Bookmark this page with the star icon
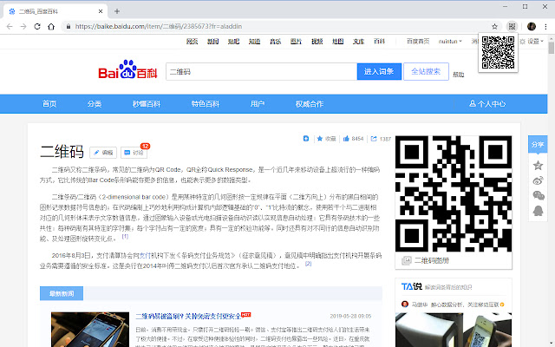The width and height of the screenshot is (555, 347). (x=494, y=27)
